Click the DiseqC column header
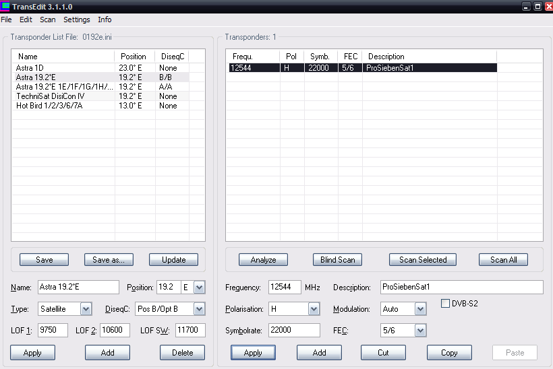 (172, 57)
